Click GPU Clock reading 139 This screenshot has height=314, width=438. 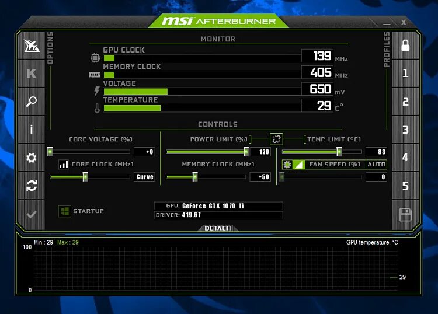(x=318, y=56)
